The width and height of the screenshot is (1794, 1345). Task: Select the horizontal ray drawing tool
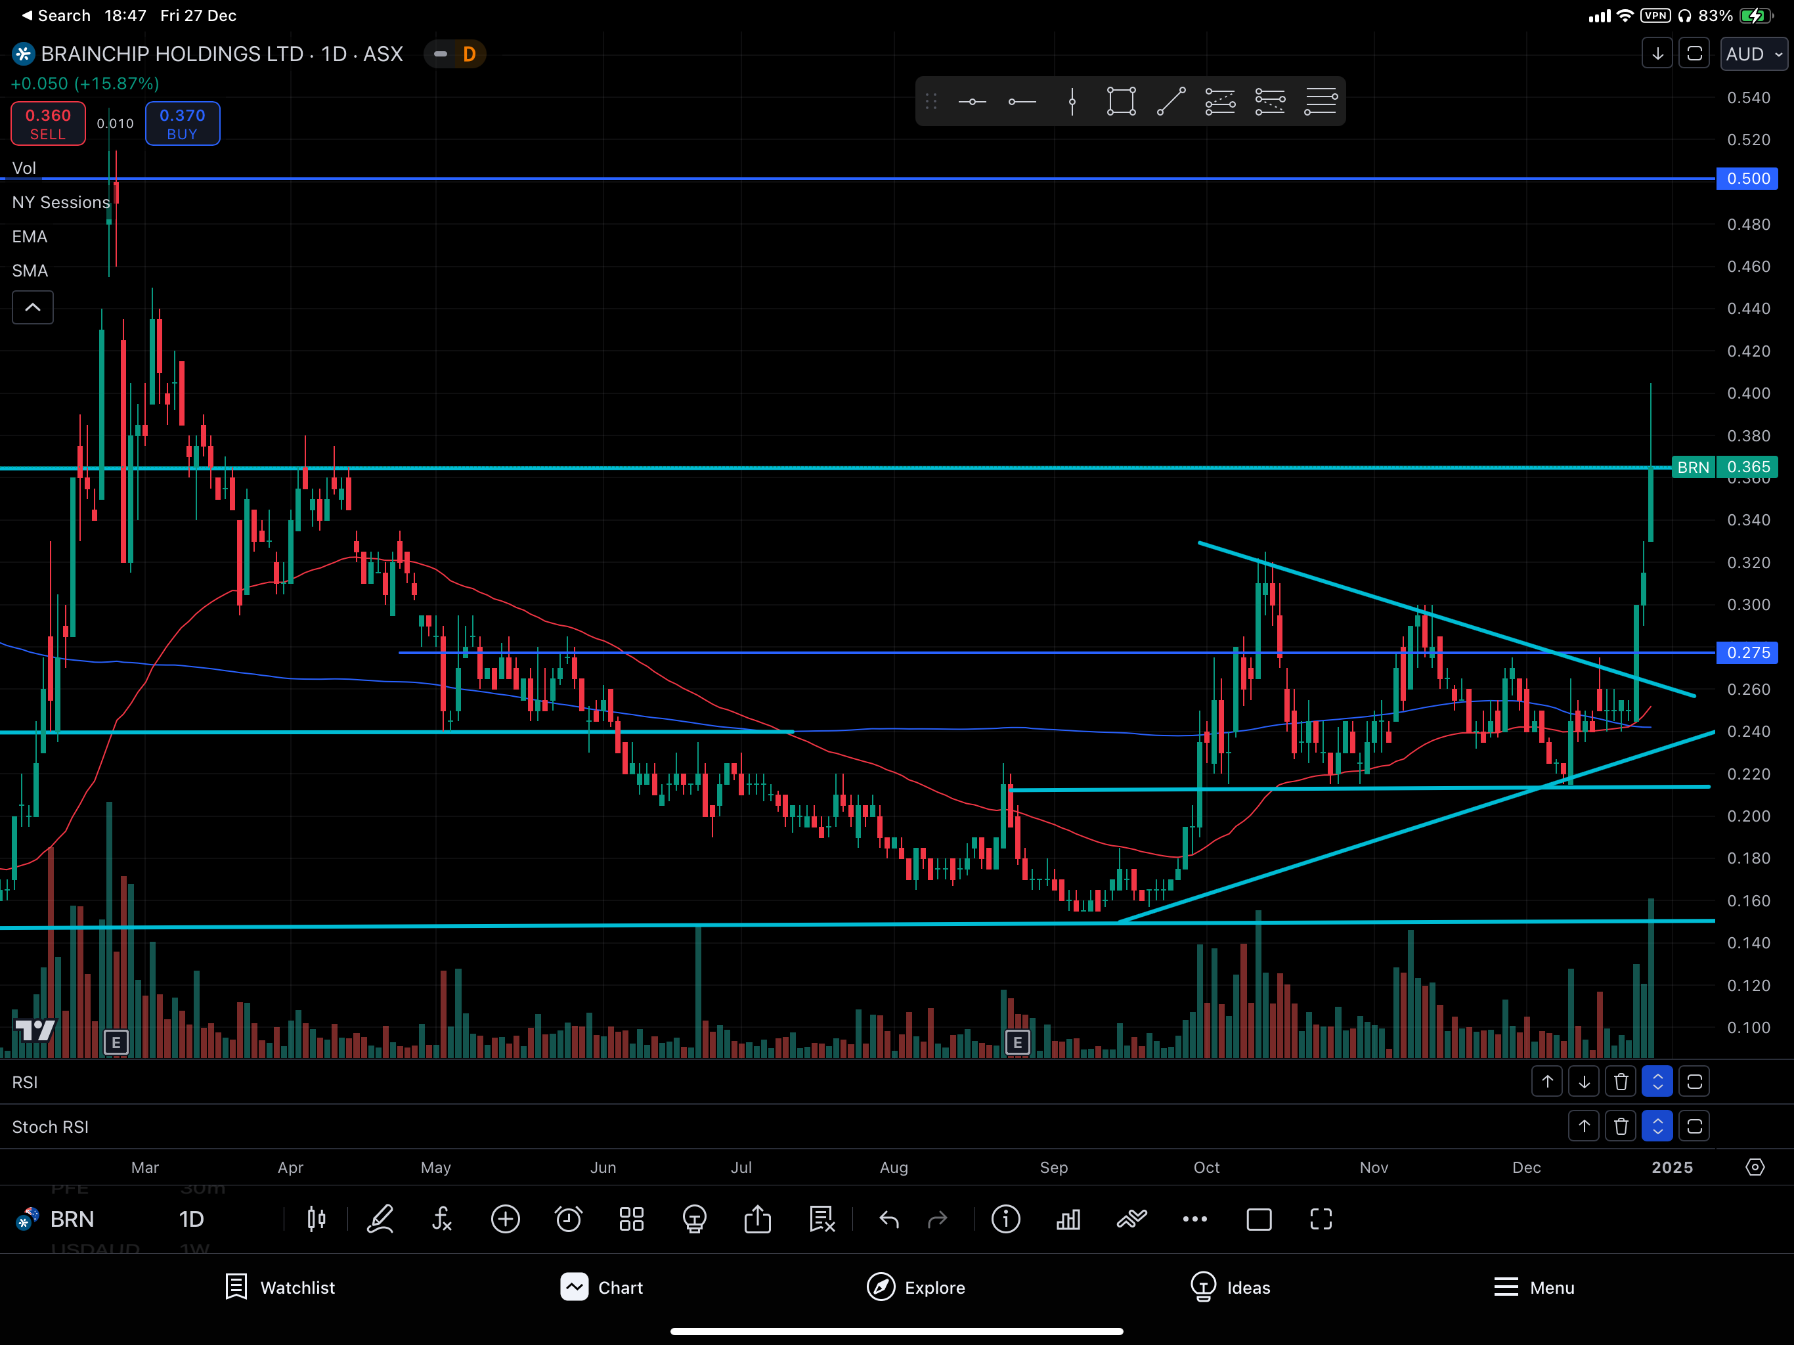(x=1022, y=101)
